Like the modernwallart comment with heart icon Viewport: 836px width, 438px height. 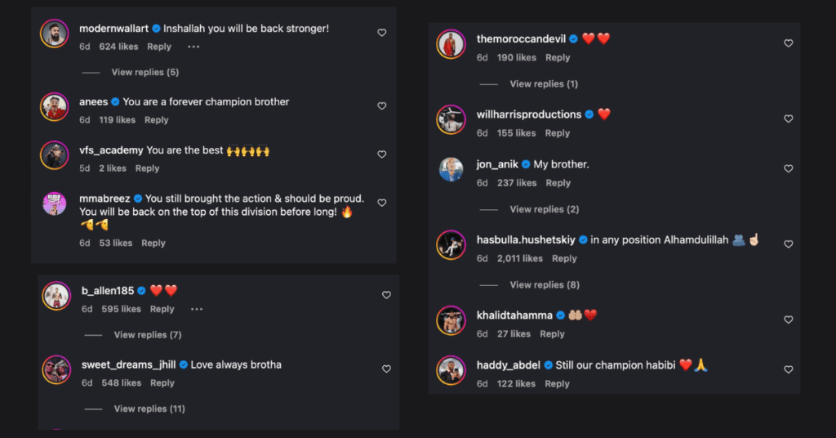click(x=381, y=33)
